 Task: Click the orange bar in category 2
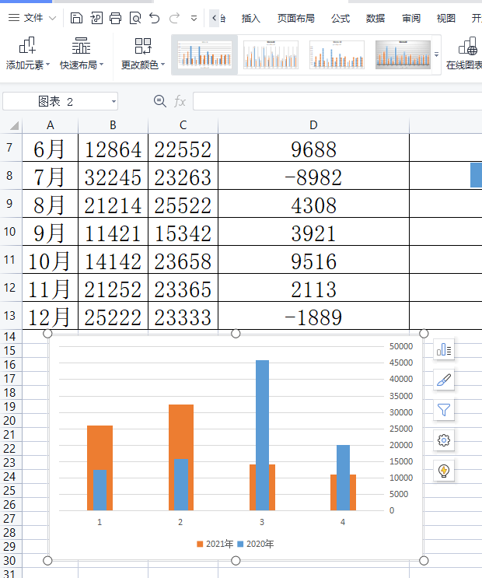(181, 431)
